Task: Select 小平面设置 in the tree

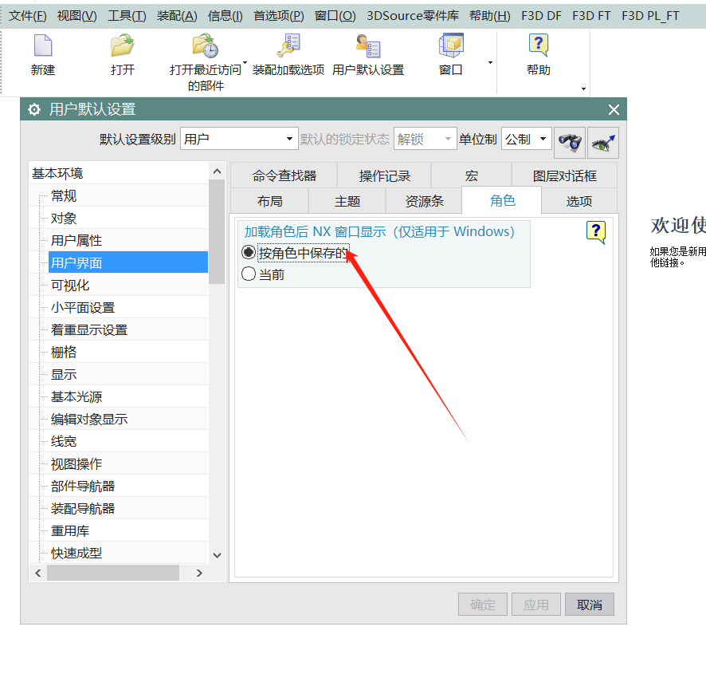Action: (83, 307)
